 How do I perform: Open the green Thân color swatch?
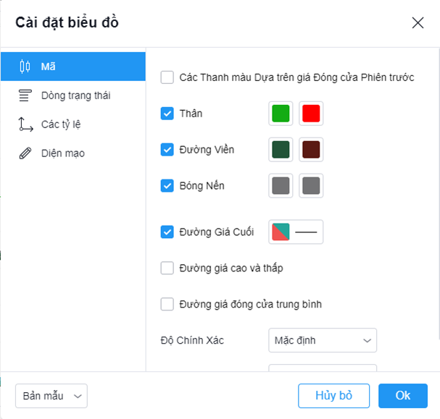pyautogui.click(x=281, y=114)
